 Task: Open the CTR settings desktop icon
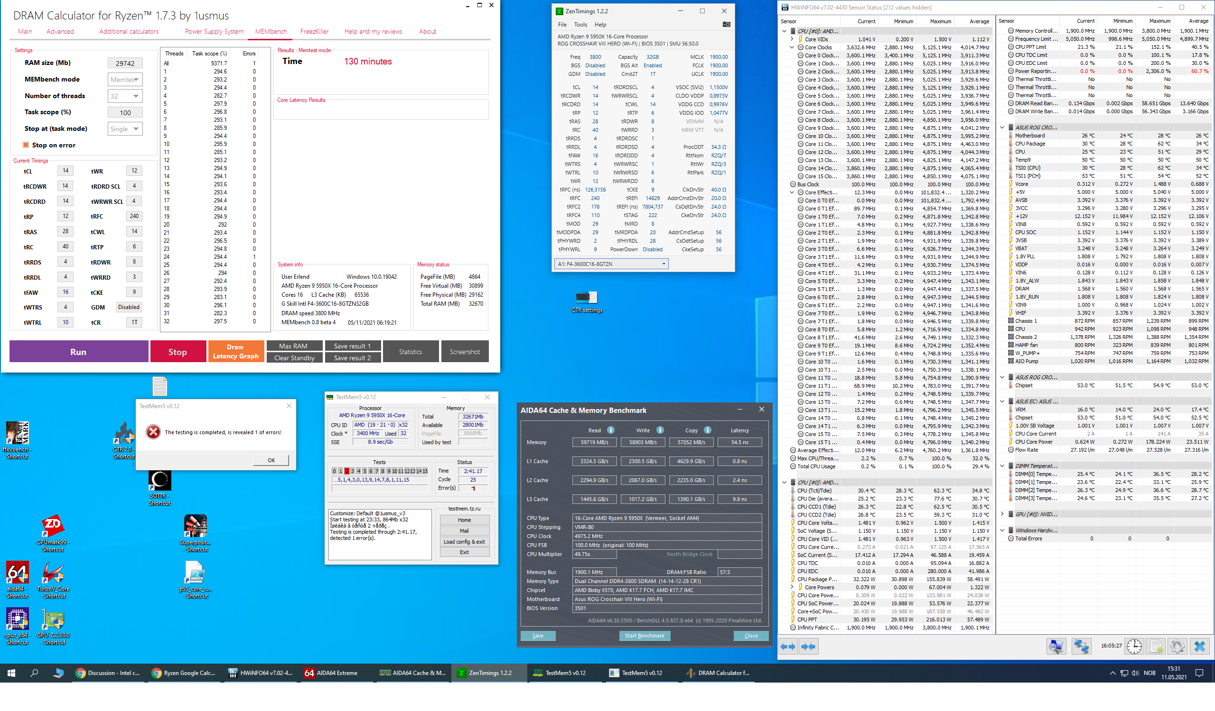coord(586,302)
